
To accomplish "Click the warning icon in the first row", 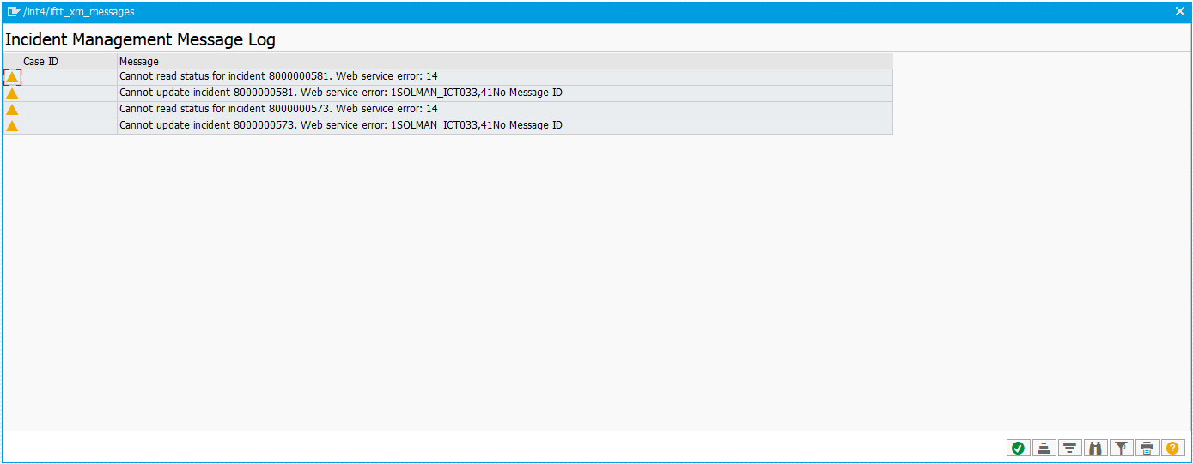I will (12, 77).
